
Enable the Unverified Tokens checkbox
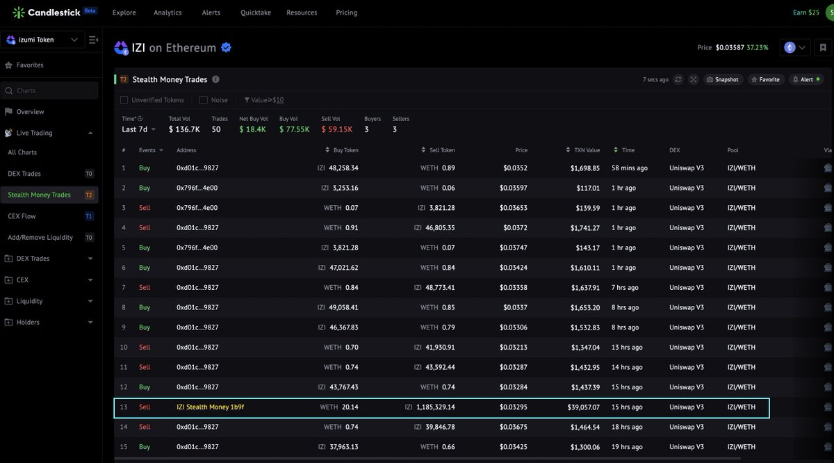click(124, 100)
